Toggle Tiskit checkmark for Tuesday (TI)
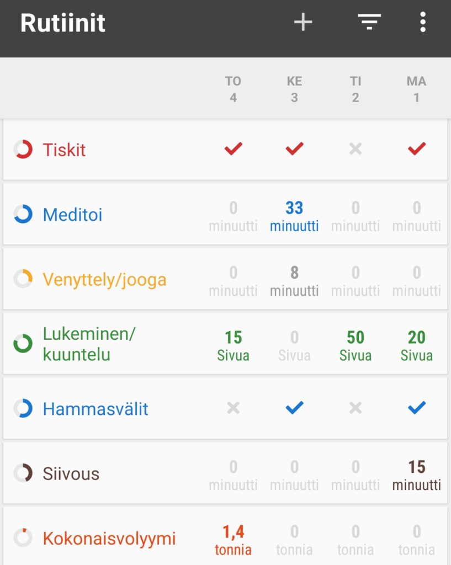Viewport: 451px width, 565px height. (x=356, y=149)
